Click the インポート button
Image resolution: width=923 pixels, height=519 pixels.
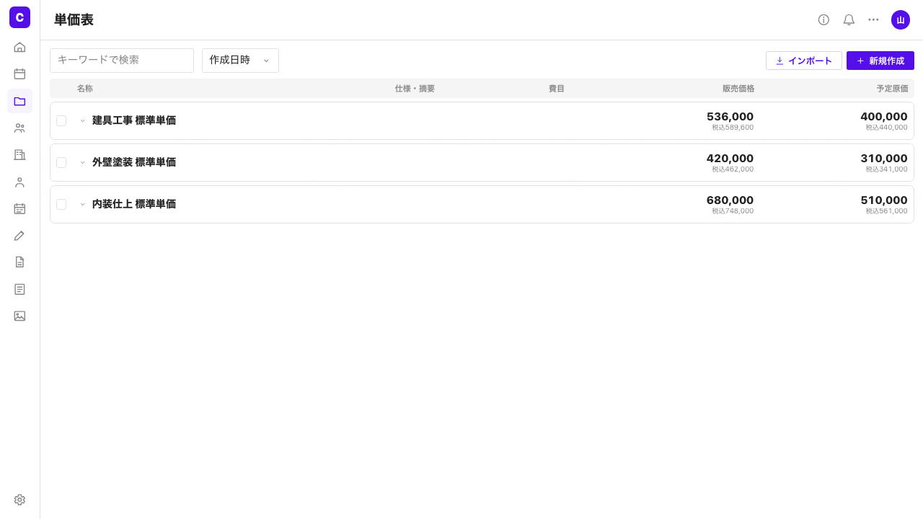coord(803,61)
